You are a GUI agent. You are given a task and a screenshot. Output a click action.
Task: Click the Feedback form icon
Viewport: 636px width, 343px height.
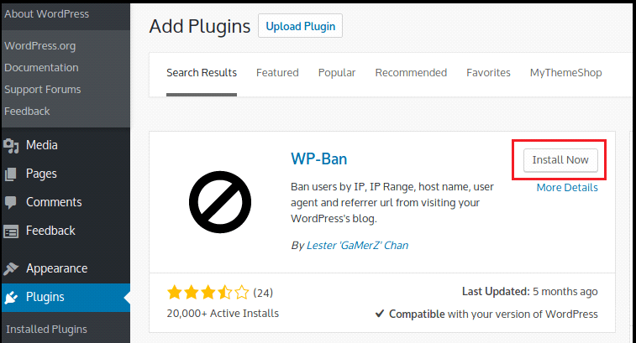[x=11, y=231]
